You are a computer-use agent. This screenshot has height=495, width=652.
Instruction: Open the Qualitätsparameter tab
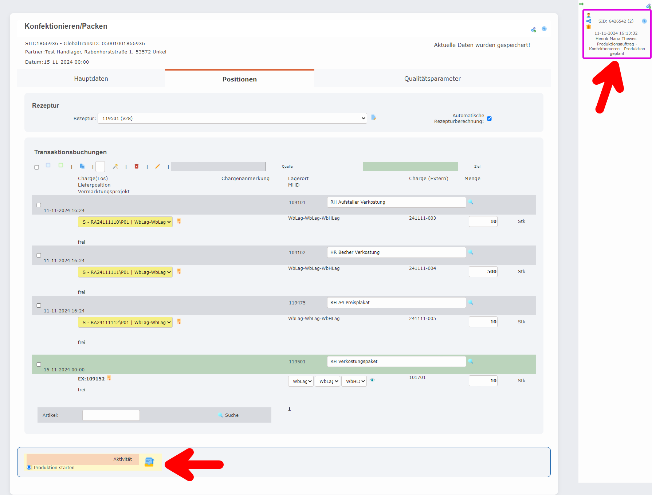point(432,79)
